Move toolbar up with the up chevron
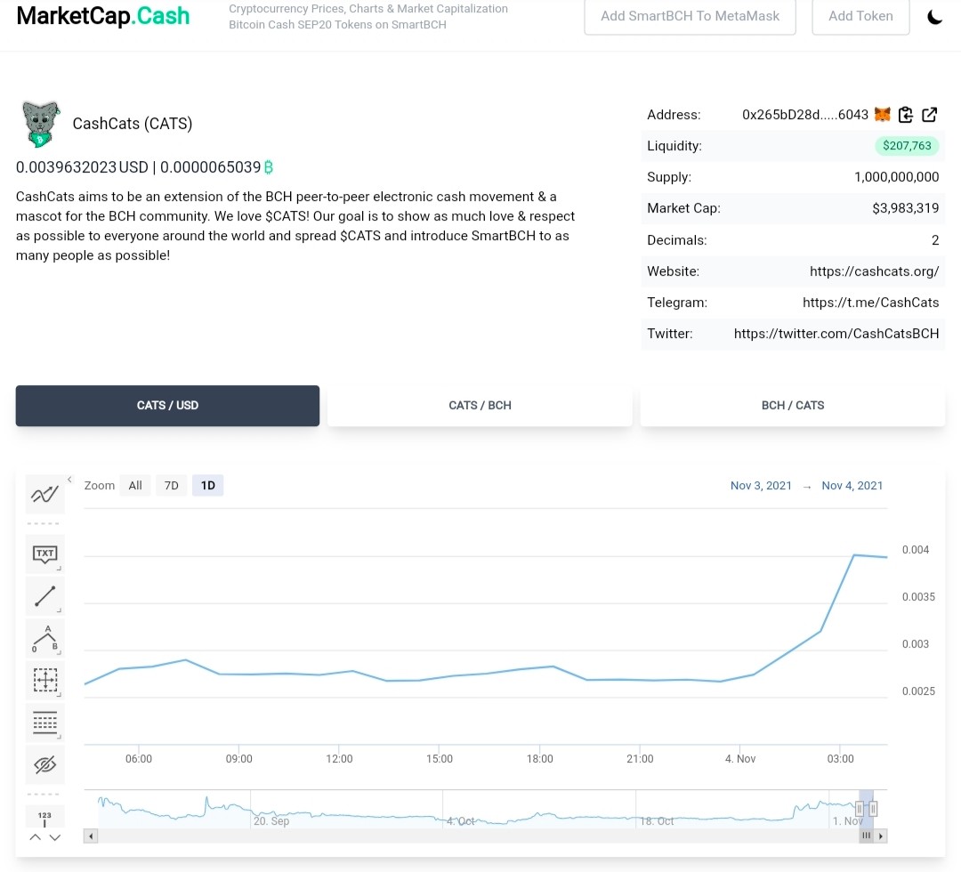Viewport: 961px width, 872px height. pyautogui.click(x=36, y=837)
